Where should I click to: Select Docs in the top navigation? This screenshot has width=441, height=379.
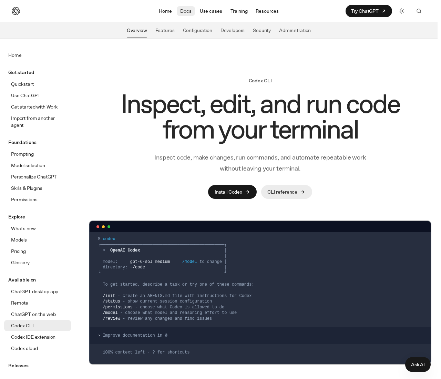click(x=186, y=11)
